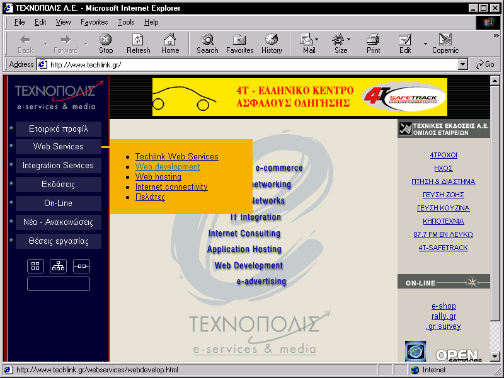Click the scrollbar up arrow
The width and height of the screenshot is (504, 378).
(495, 81)
